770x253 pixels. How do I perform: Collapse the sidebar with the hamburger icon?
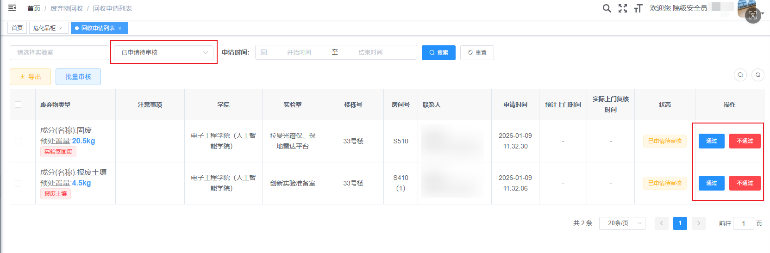coord(12,8)
